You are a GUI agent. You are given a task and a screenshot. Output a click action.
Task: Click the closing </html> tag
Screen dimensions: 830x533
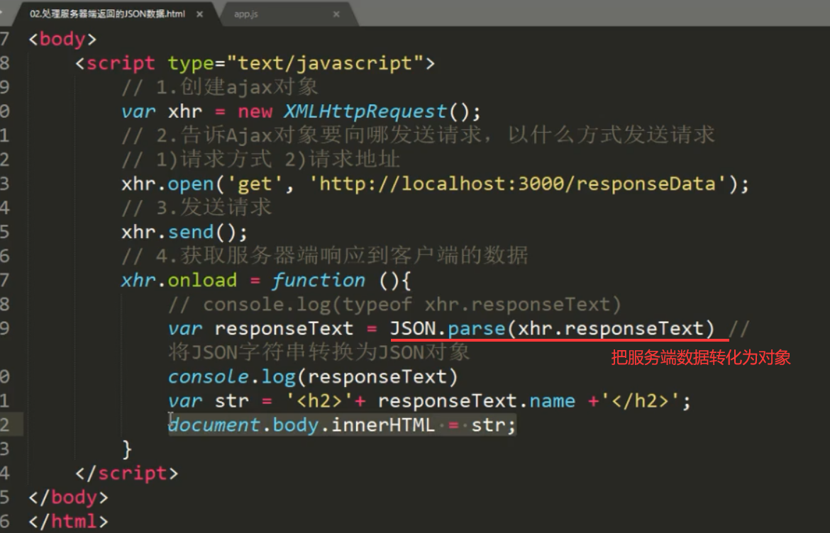click(68, 522)
